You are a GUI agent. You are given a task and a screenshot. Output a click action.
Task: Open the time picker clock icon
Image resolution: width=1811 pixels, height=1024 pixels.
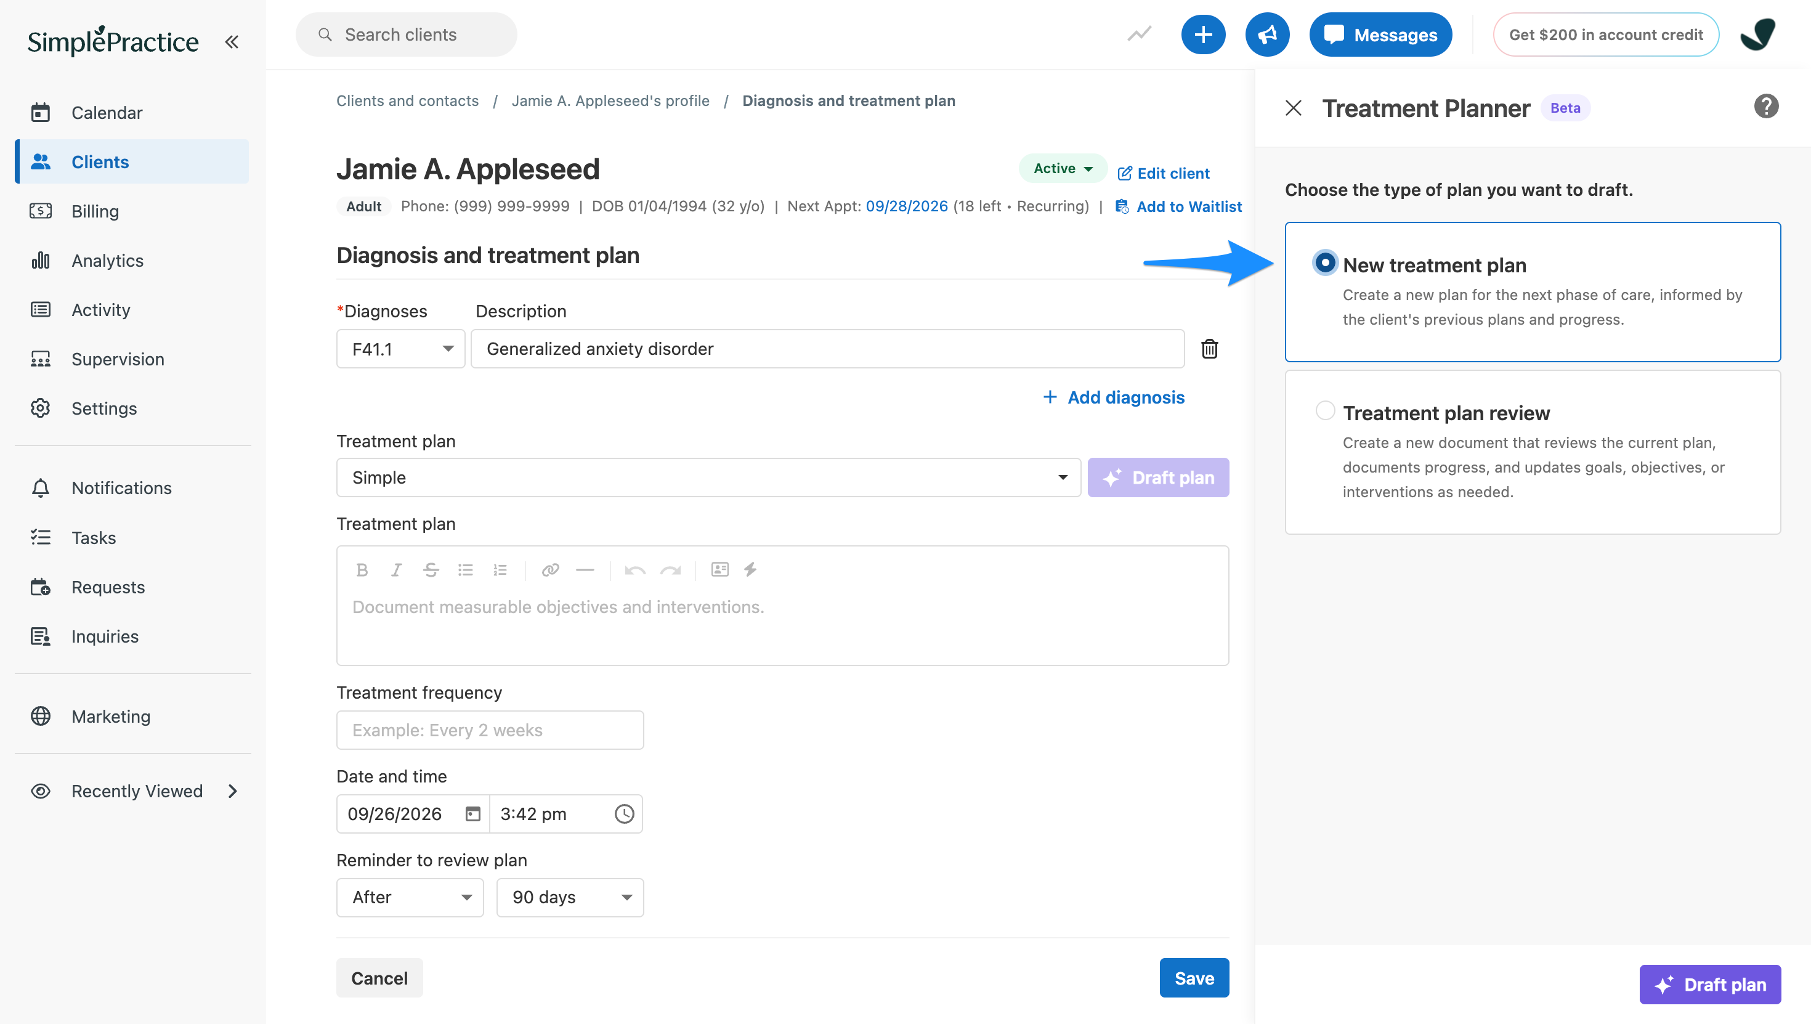click(x=624, y=814)
